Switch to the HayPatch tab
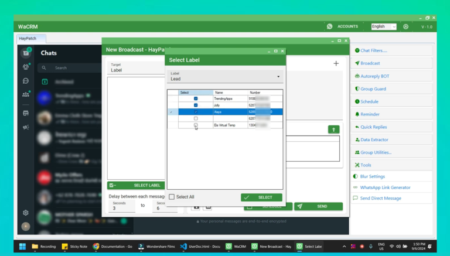Viewport: 450px width, 256px height. coord(28,39)
